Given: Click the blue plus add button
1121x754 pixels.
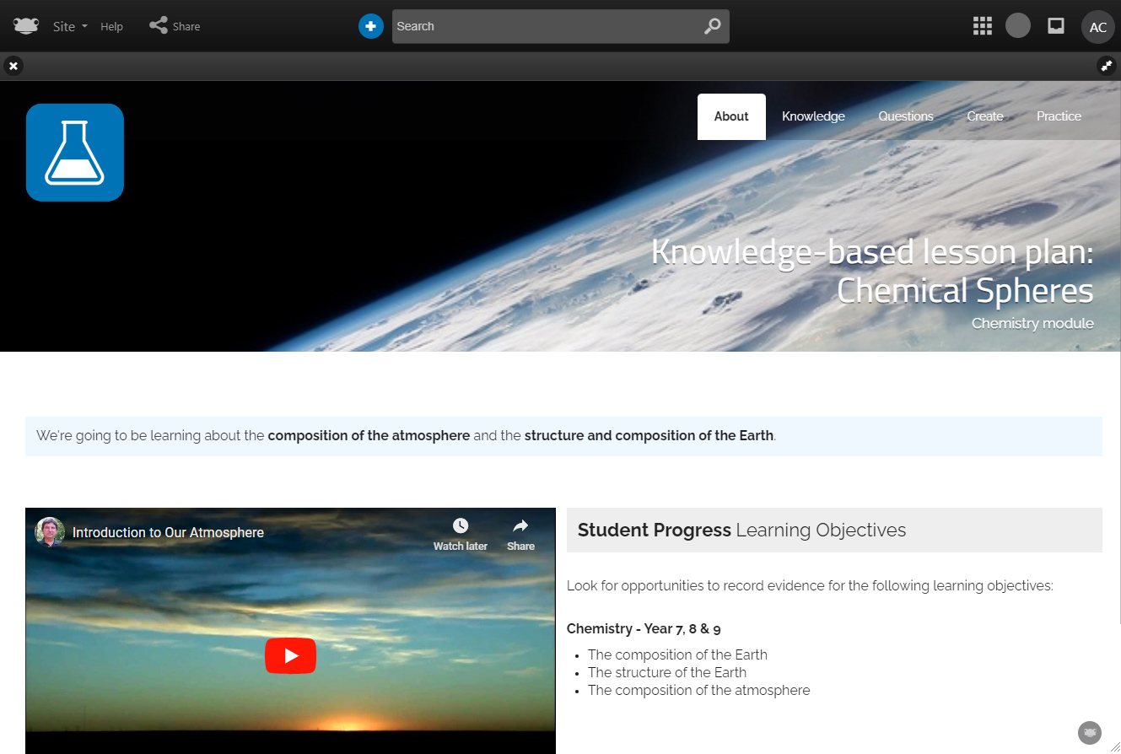Looking at the screenshot, I should point(371,26).
